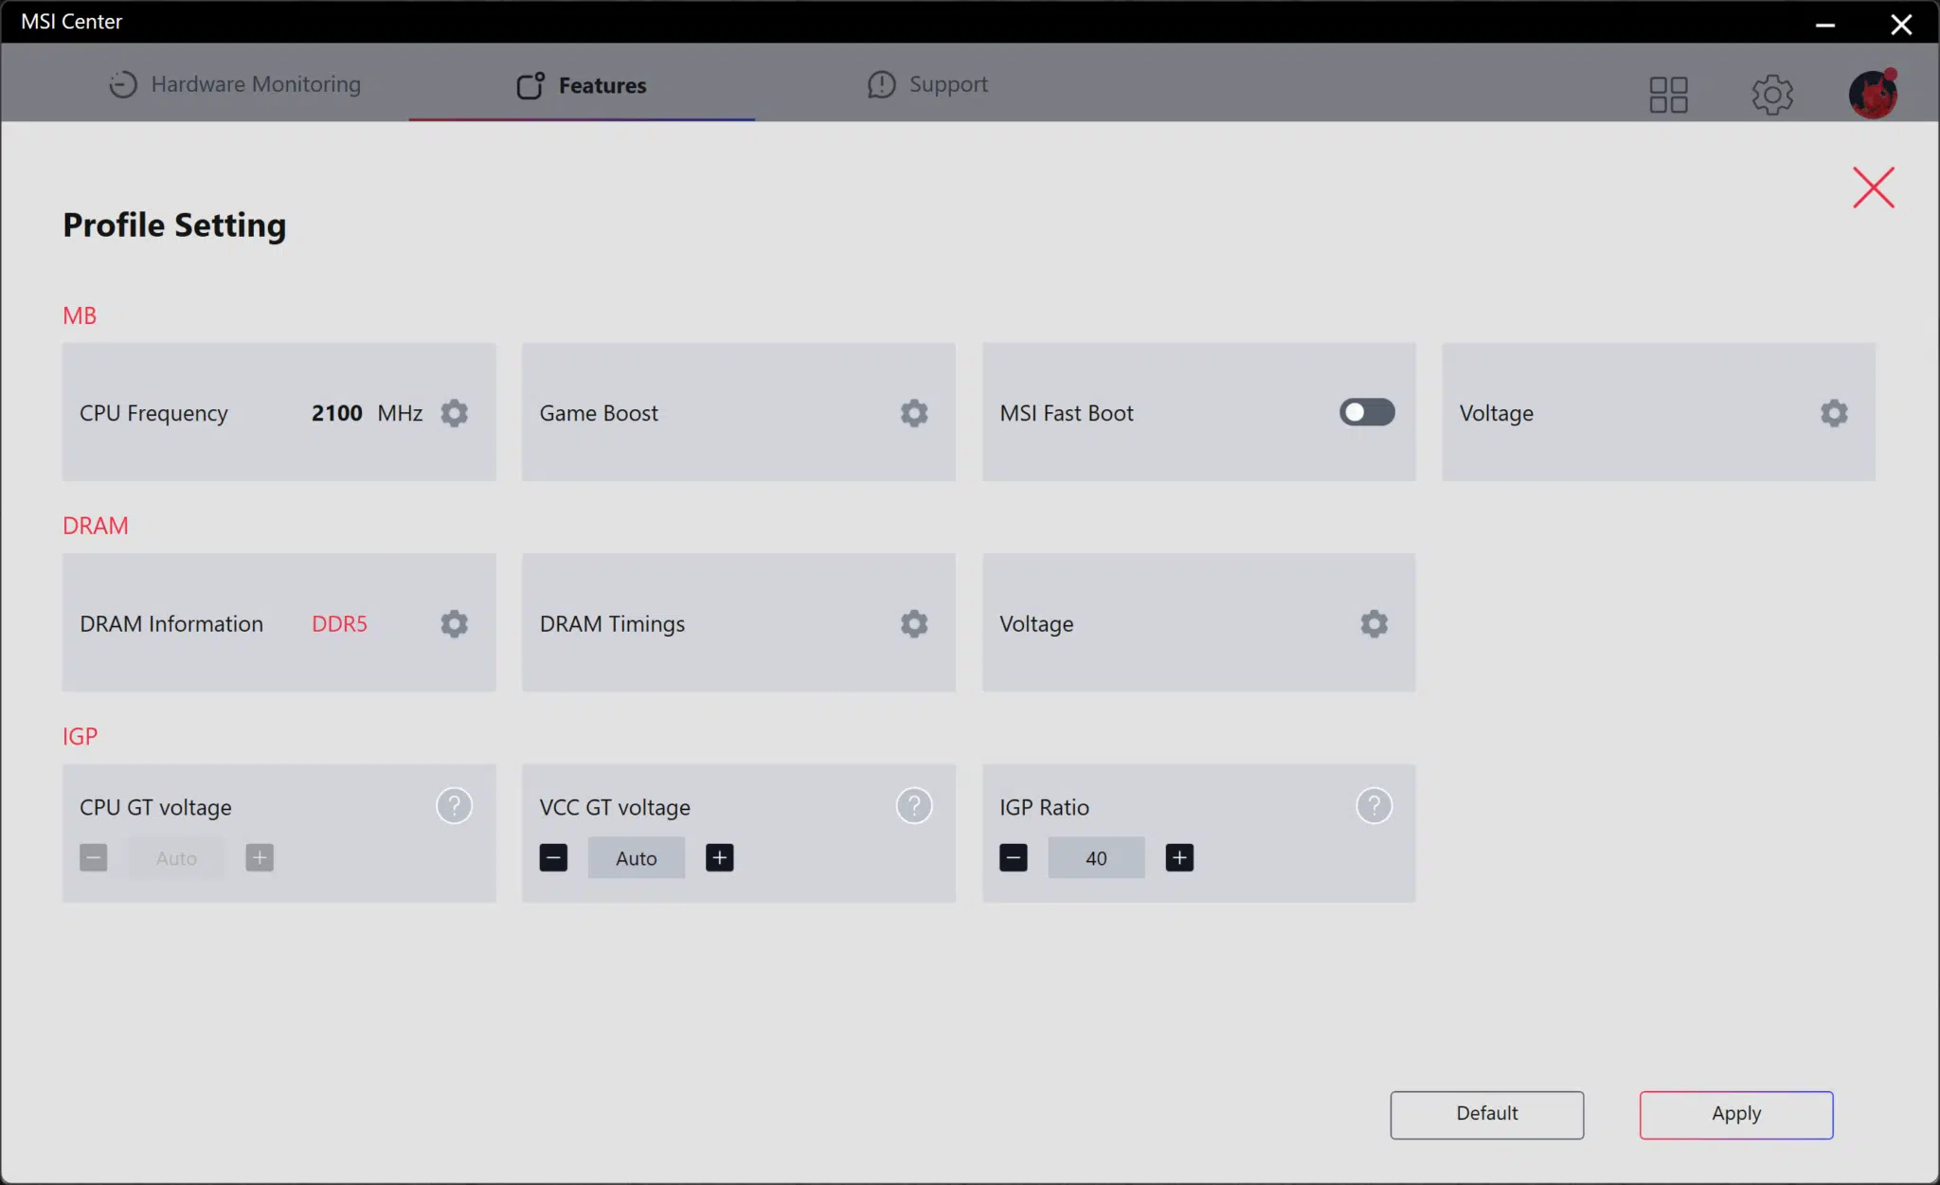
Task: Open DRAM Voltage settings gear
Action: tap(1374, 623)
